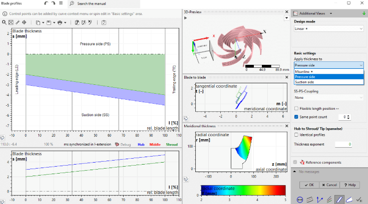Close the Blade to blade panel
368x204 pixels.
(x=286, y=77)
